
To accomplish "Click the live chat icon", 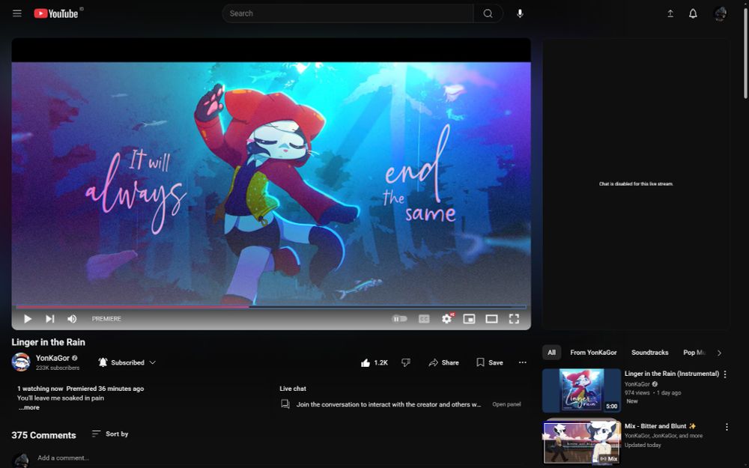I will pos(285,404).
